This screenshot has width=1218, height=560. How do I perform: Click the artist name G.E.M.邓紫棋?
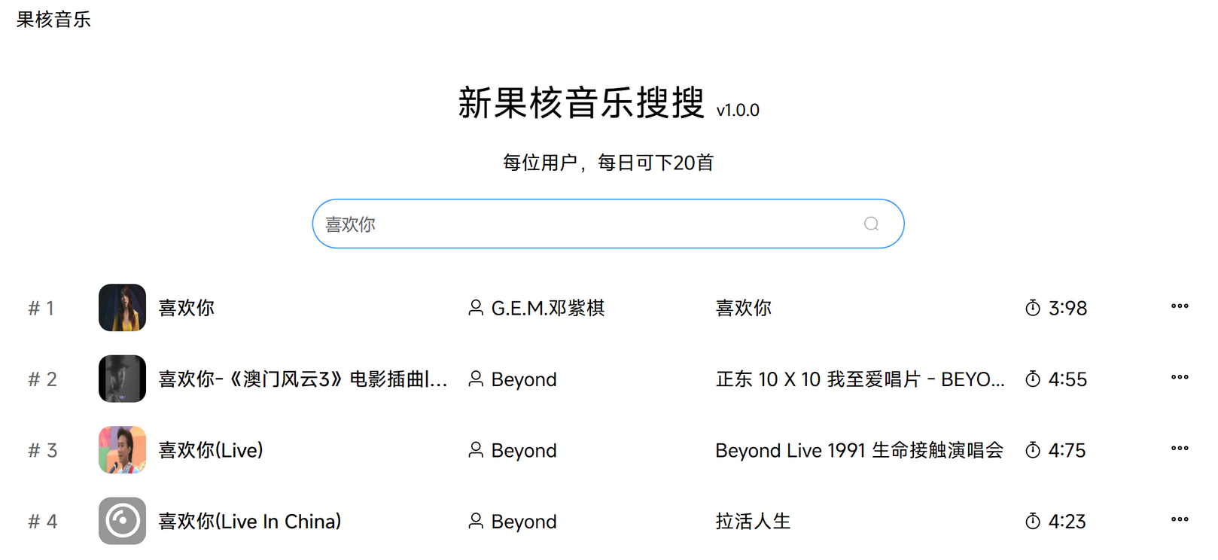(547, 308)
